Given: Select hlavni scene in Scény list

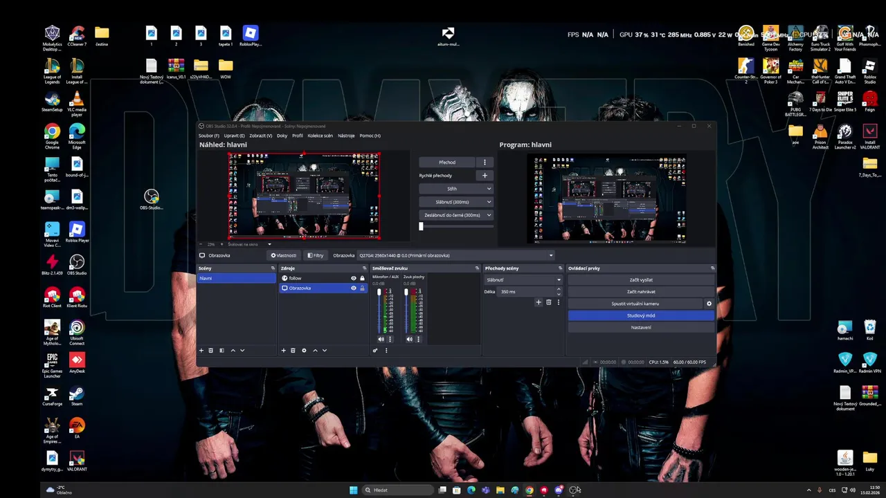Looking at the screenshot, I should [x=236, y=278].
